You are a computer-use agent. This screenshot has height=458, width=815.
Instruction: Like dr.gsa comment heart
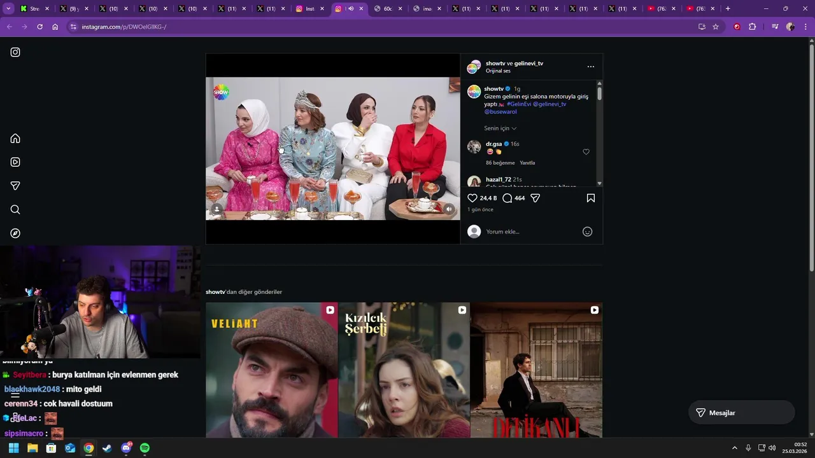[x=586, y=152]
